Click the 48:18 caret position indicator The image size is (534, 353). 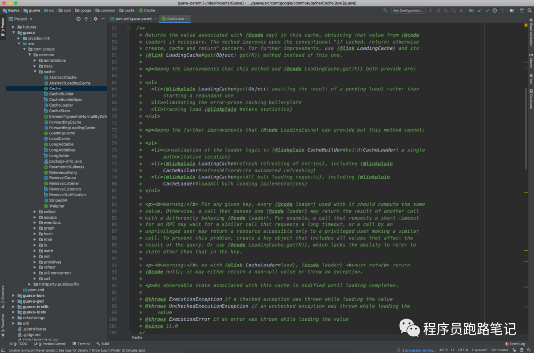(444, 350)
